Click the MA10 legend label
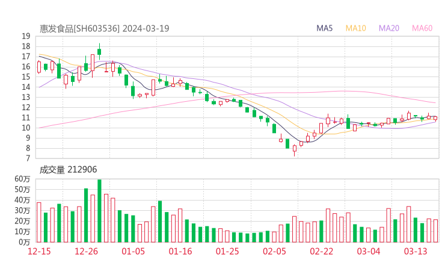Image resolution: width=445 pixels, height=265 pixels. 355,28
